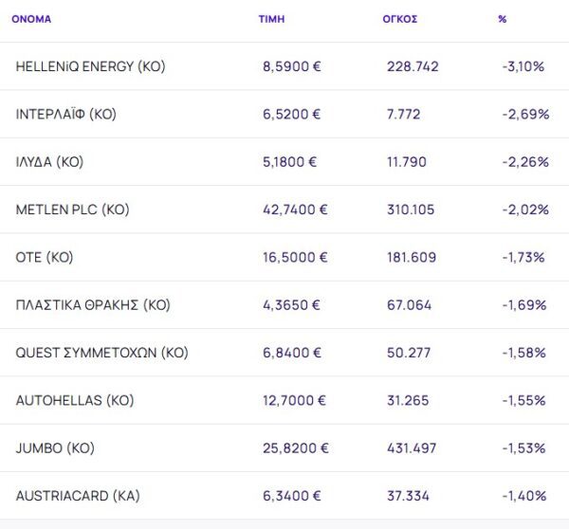
Task: Sort by the % change column header
Action: coord(502,19)
